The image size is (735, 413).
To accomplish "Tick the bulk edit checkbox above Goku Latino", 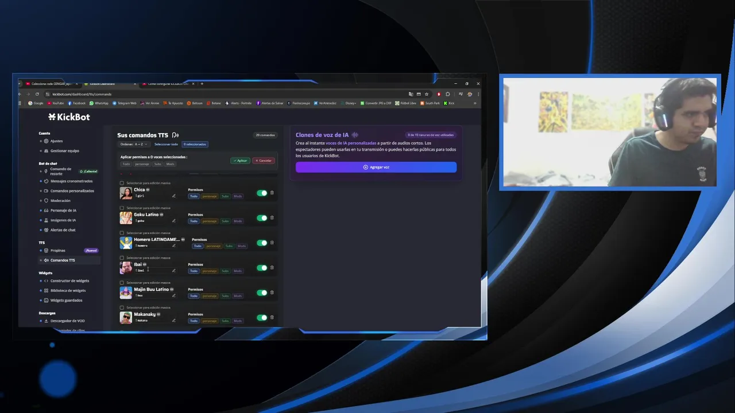I will click(x=122, y=208).
